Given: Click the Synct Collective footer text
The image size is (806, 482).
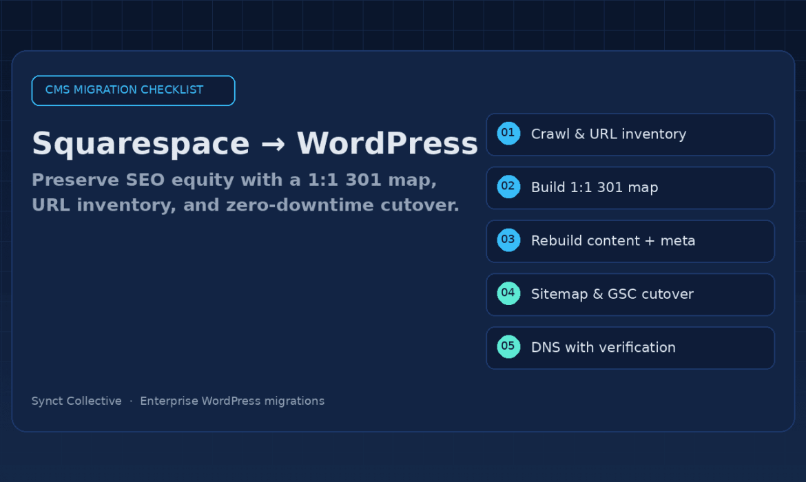Looking at the screenshot, I should [76, 401].
